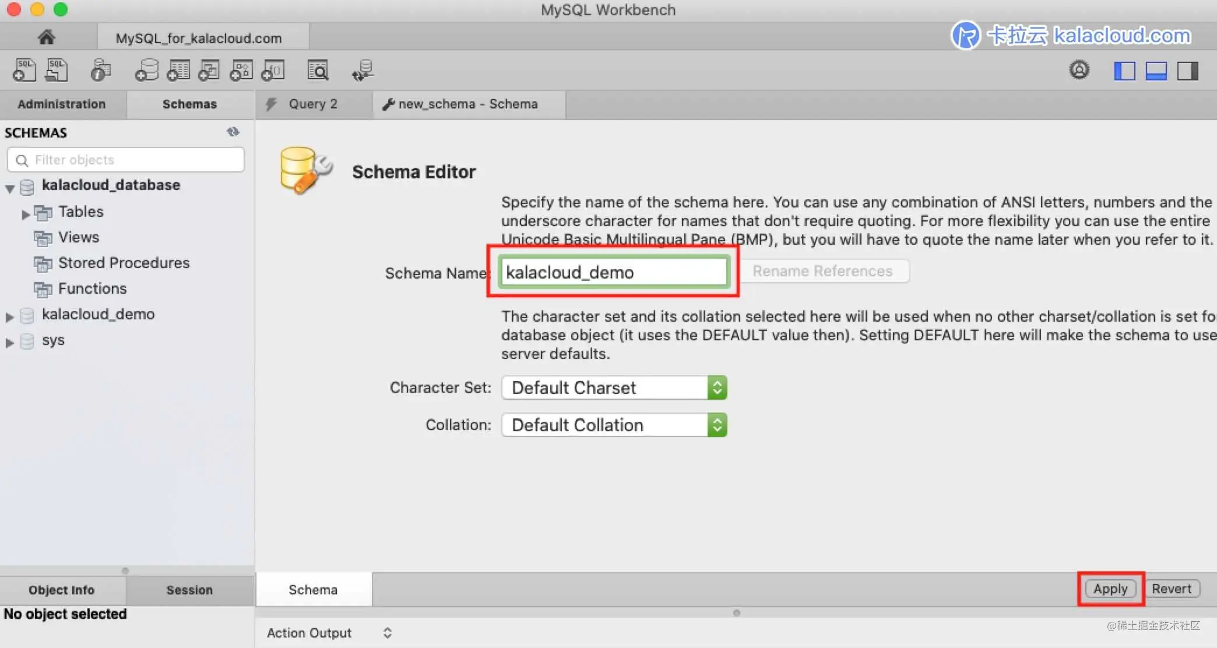This screenshot has height=648, width=1217.
Task: Open Workbench preferences gear icon
Action: pyautogui.click(x=1079, y=70)
